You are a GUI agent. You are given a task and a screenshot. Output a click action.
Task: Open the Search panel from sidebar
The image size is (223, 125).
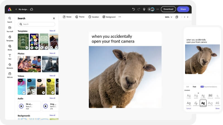[x=10, y=20]
